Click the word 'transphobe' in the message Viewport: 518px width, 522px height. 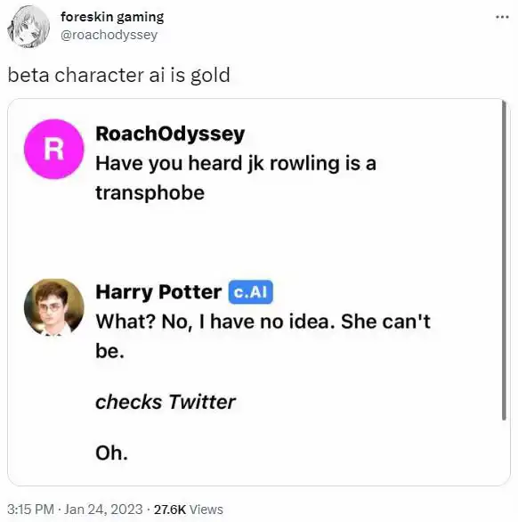click(x=150, y=193)
